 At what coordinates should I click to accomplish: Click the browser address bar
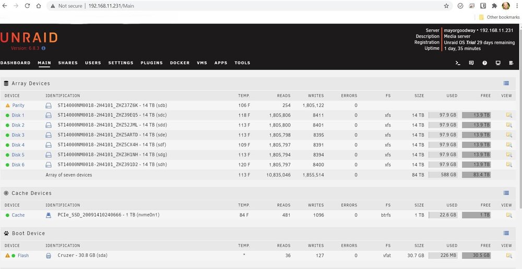click(250, 6)
